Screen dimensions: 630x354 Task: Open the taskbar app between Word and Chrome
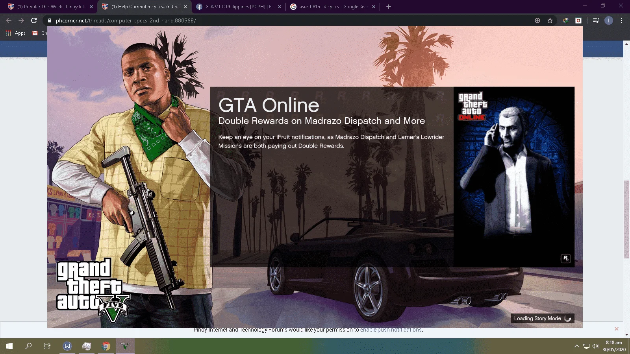click(87, 346)
